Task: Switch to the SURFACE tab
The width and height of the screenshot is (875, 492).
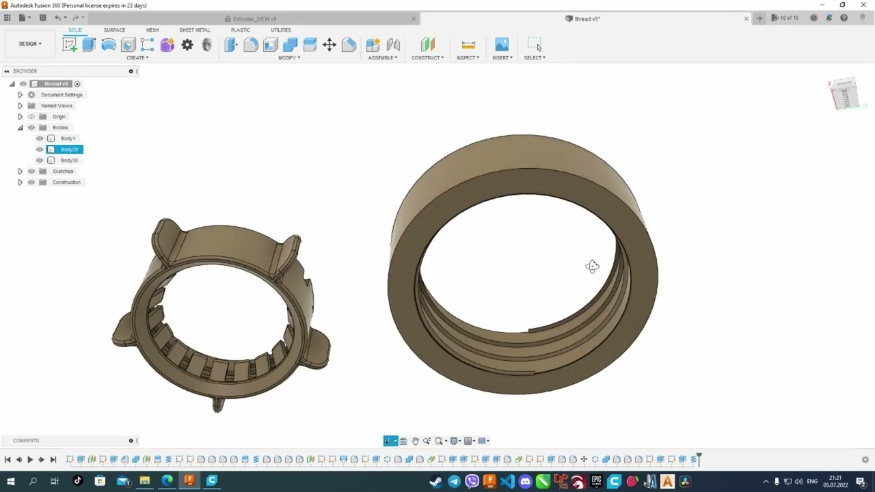Action: click(x=114, y=30)
